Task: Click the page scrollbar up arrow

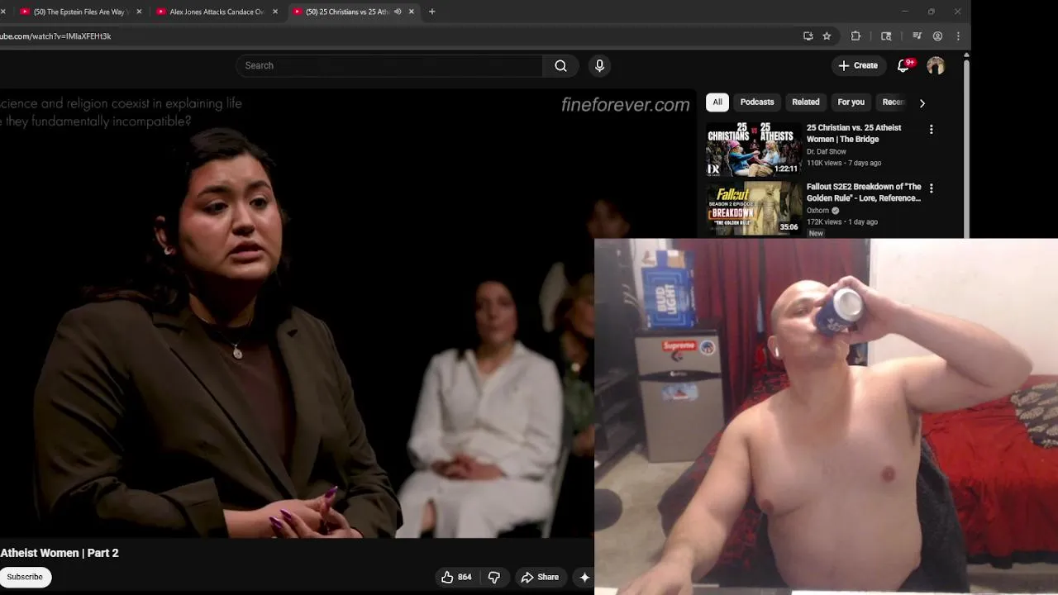Action: point(966,55)
